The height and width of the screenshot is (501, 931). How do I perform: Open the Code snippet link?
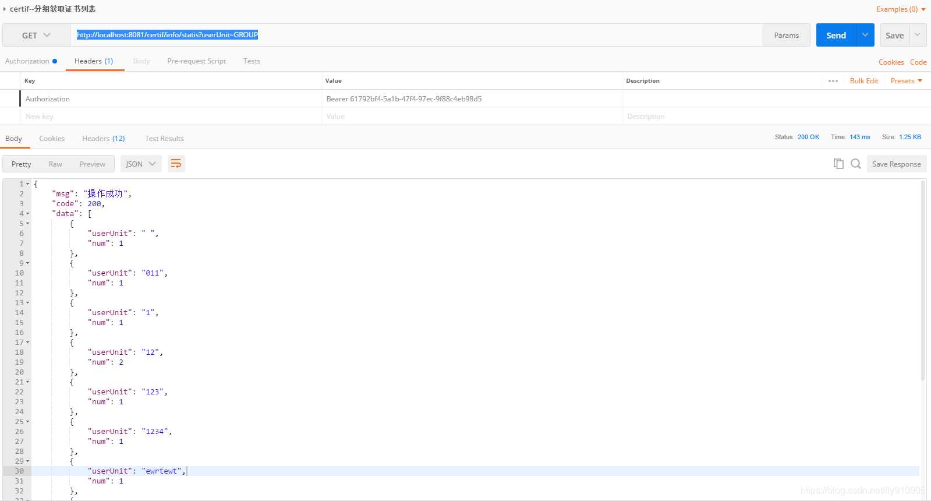[x=918, y=62]
